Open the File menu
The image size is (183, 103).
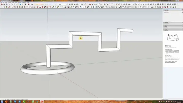(1, 2)
